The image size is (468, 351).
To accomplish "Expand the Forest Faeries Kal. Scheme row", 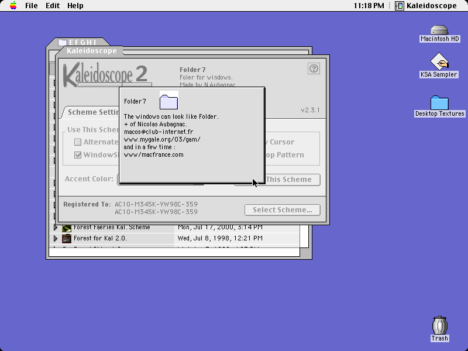I will click(x=56, y=228).
